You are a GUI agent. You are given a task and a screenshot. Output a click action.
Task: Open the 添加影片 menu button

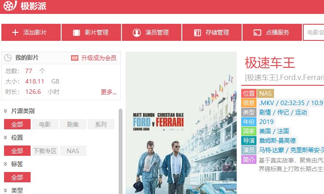[x=31, y=32]
